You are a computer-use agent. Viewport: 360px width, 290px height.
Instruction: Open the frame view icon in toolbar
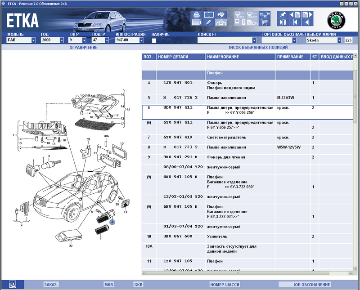209,15
